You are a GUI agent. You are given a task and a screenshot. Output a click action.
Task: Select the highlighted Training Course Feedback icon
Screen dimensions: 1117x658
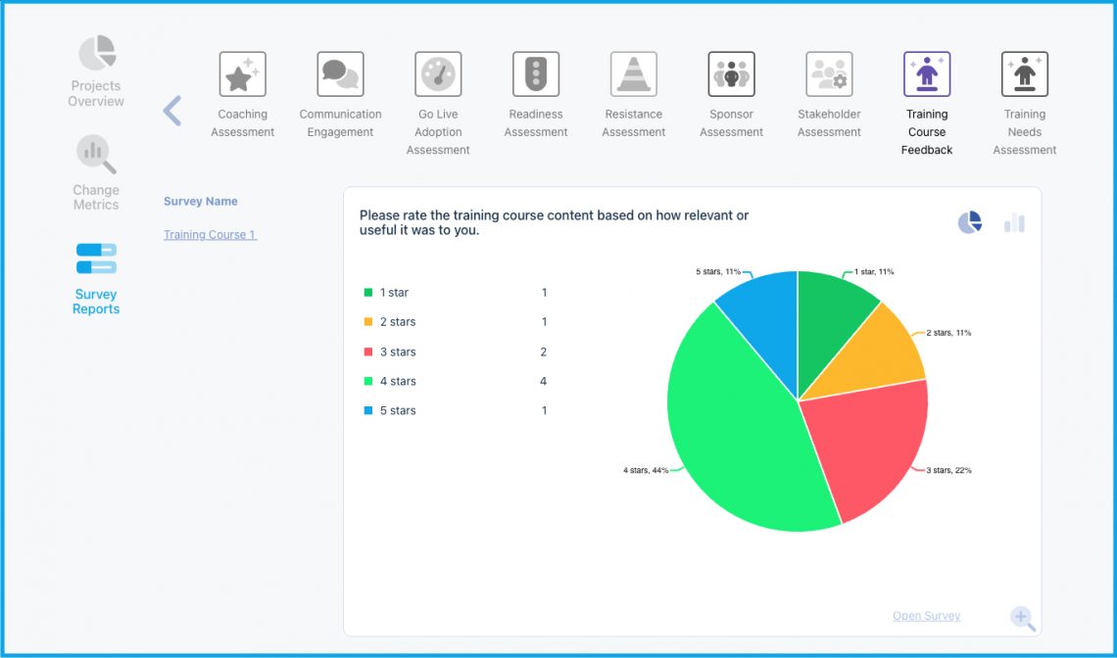click(x=926, y=73)
